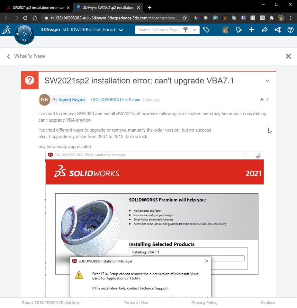Screen dimensions: 297x308
Task: Expand the post options chevron
Action: point(267,81)
